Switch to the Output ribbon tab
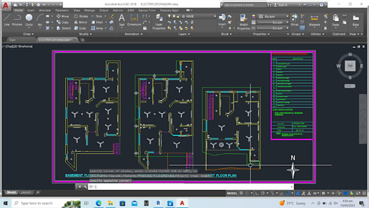 (104, 10)
